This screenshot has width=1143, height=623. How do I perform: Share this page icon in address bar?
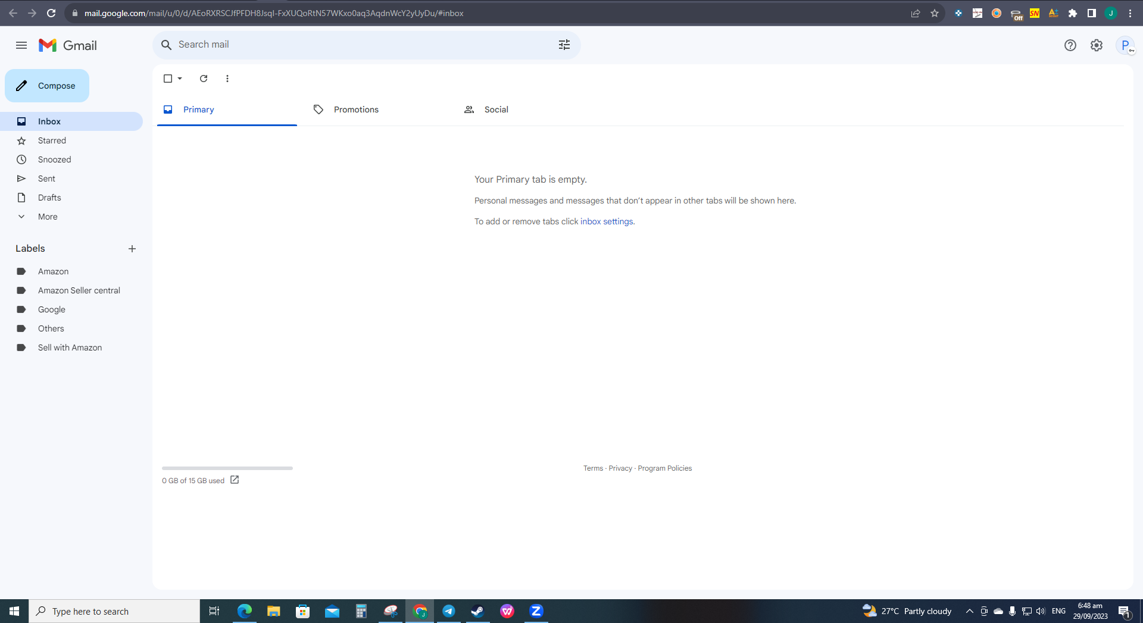916,13
